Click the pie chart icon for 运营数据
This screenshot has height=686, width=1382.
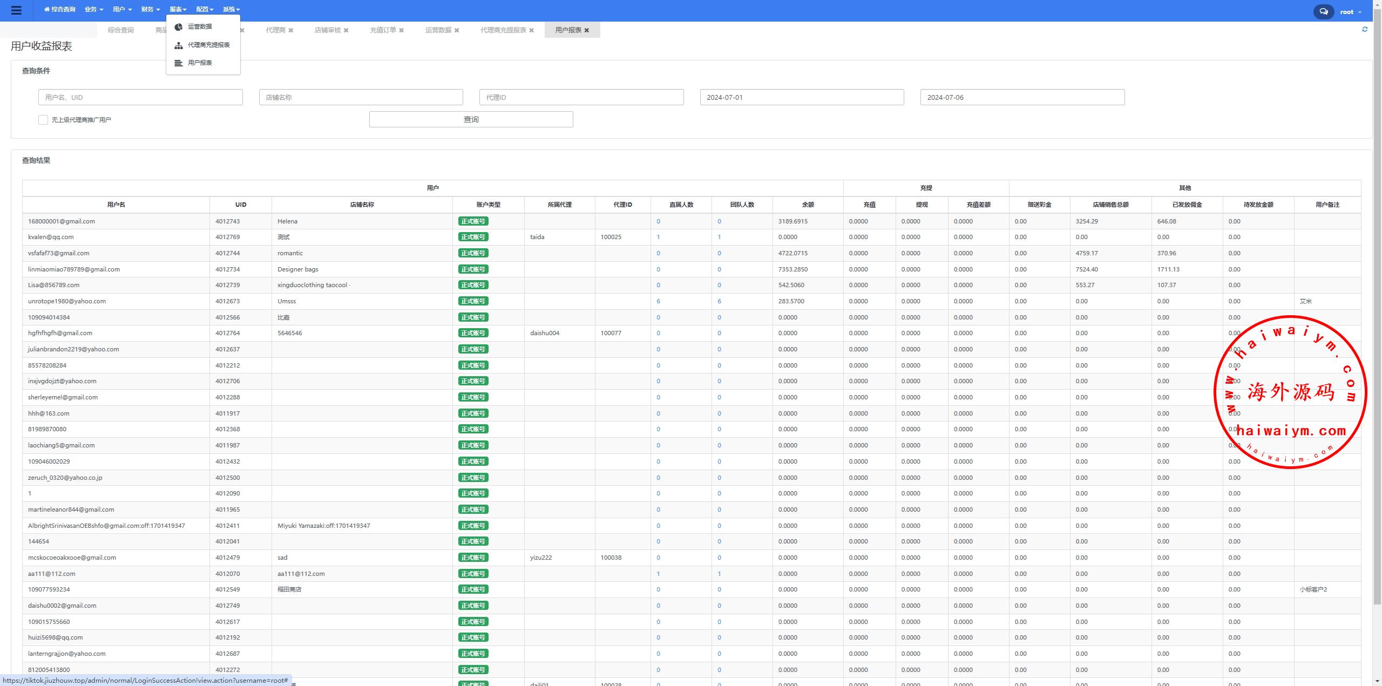click(179, 27)
